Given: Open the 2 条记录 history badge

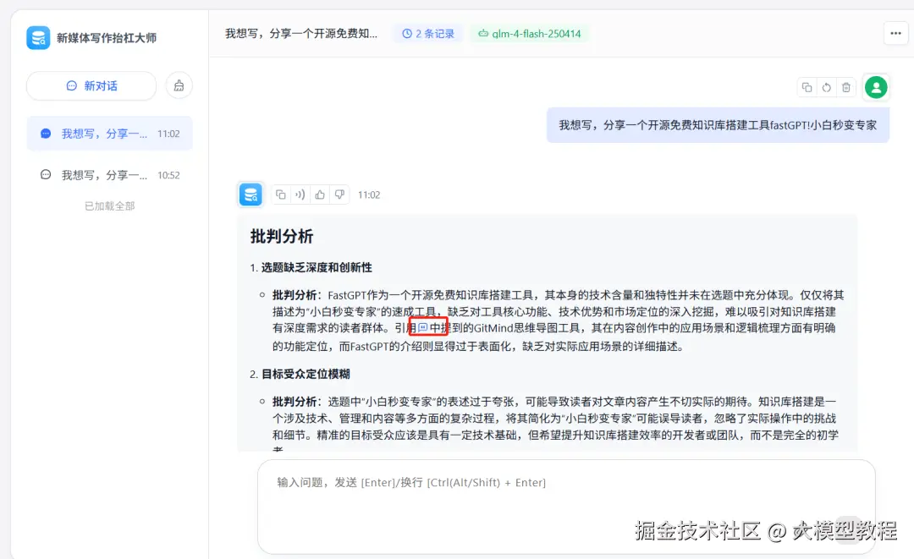Looking at the screenshot, I should pos(428,34).
